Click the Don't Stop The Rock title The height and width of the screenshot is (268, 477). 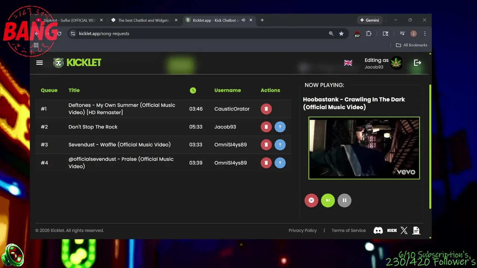93,127
